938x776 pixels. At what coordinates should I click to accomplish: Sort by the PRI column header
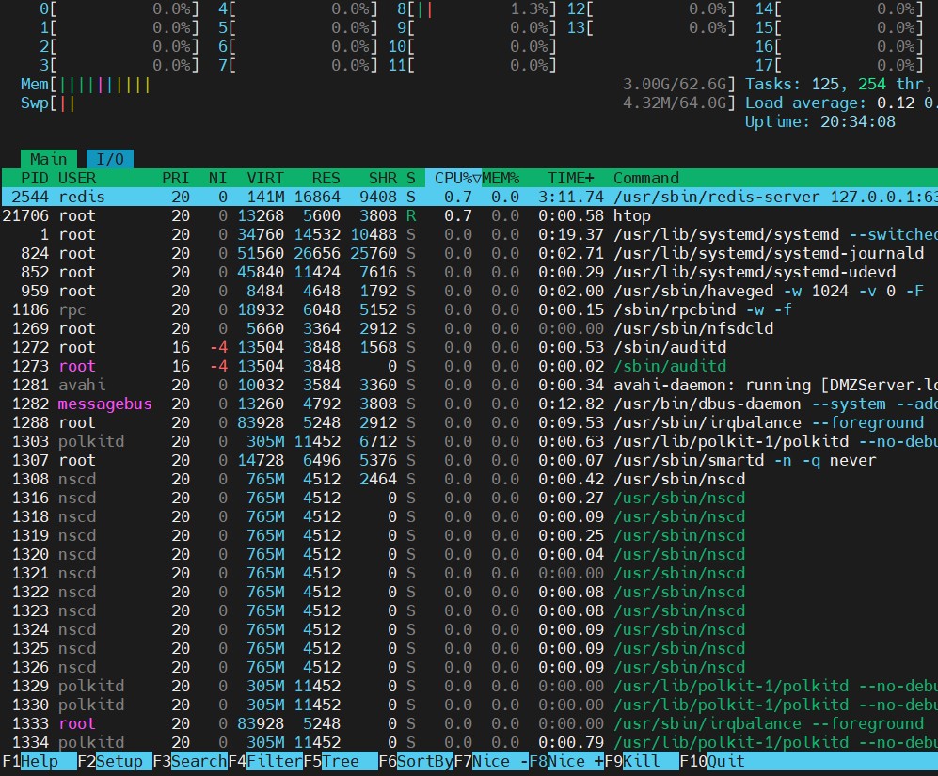(175, 178)
